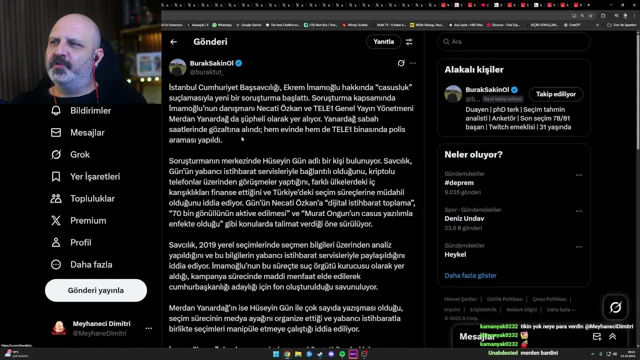Open reply filter settings icon beside Yanıtla
Viewport: 640px width, 360px height.
tap(409, 42)
